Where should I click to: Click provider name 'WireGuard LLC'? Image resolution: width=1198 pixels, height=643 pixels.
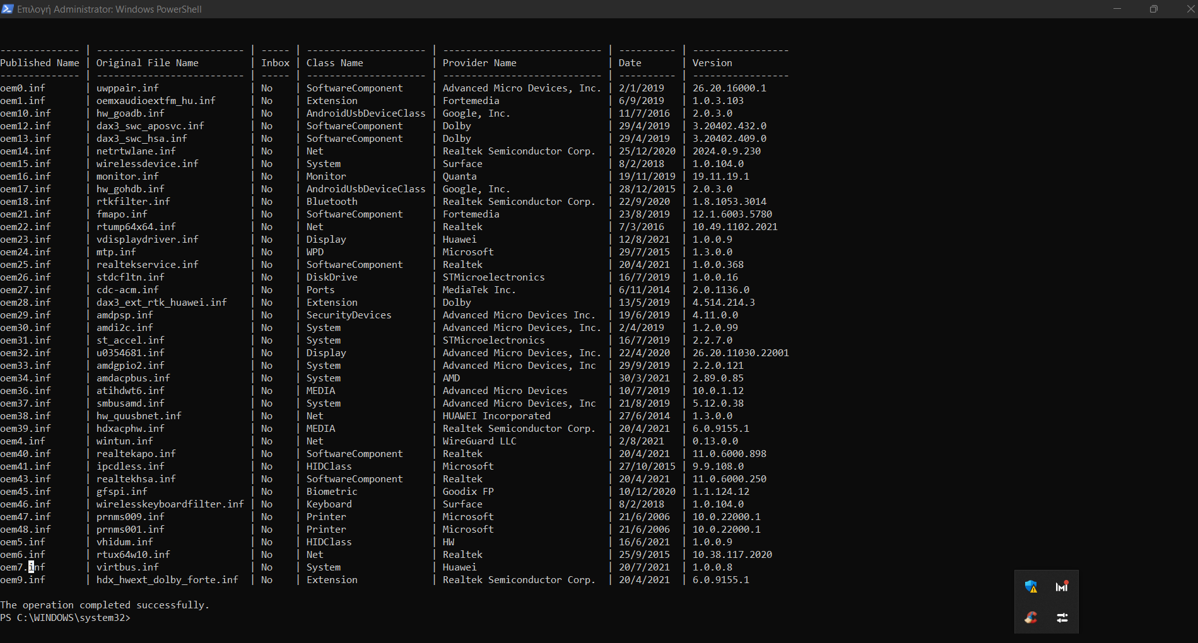pyautogui.click(x=479, y=441)
